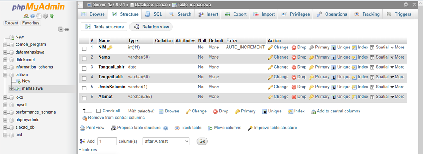Click the Primary key icon in TanggalLahir row
This screenshot has width=423, height=154.
pyautogui.click(x=311, y=67)
